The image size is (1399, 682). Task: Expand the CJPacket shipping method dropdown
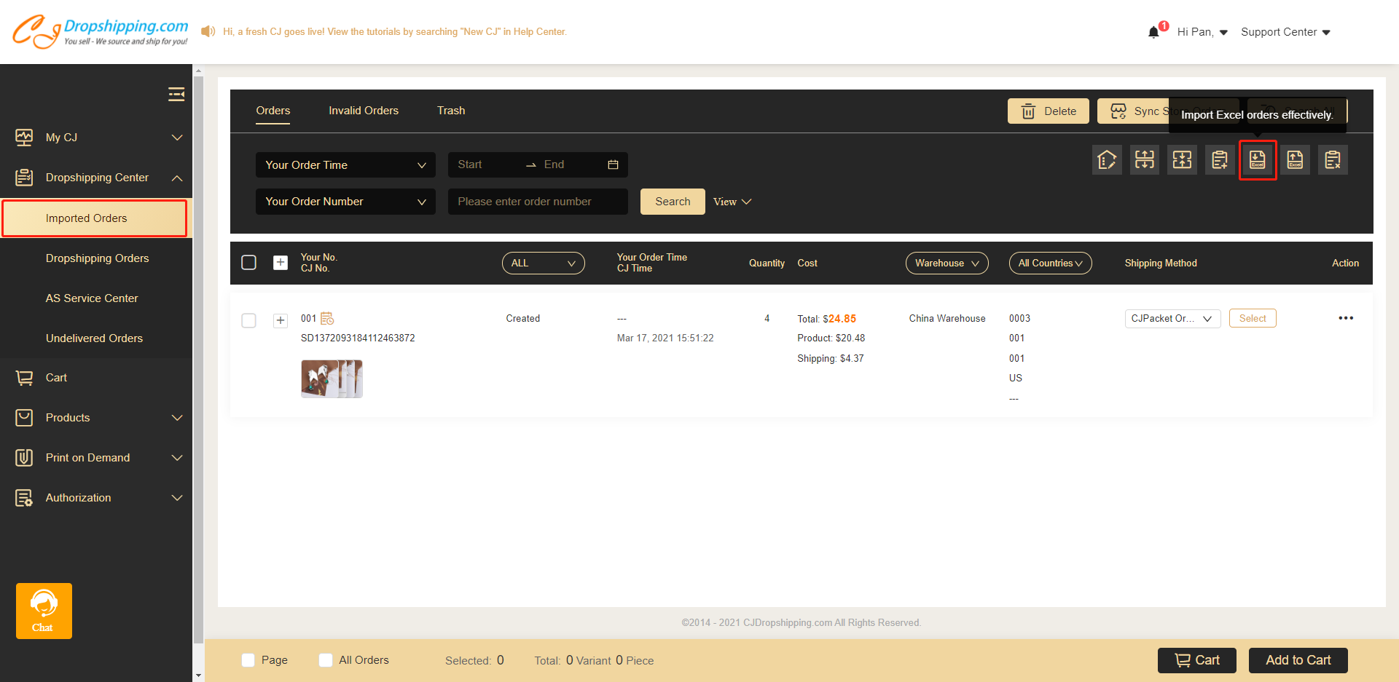tap(1172, 319)
